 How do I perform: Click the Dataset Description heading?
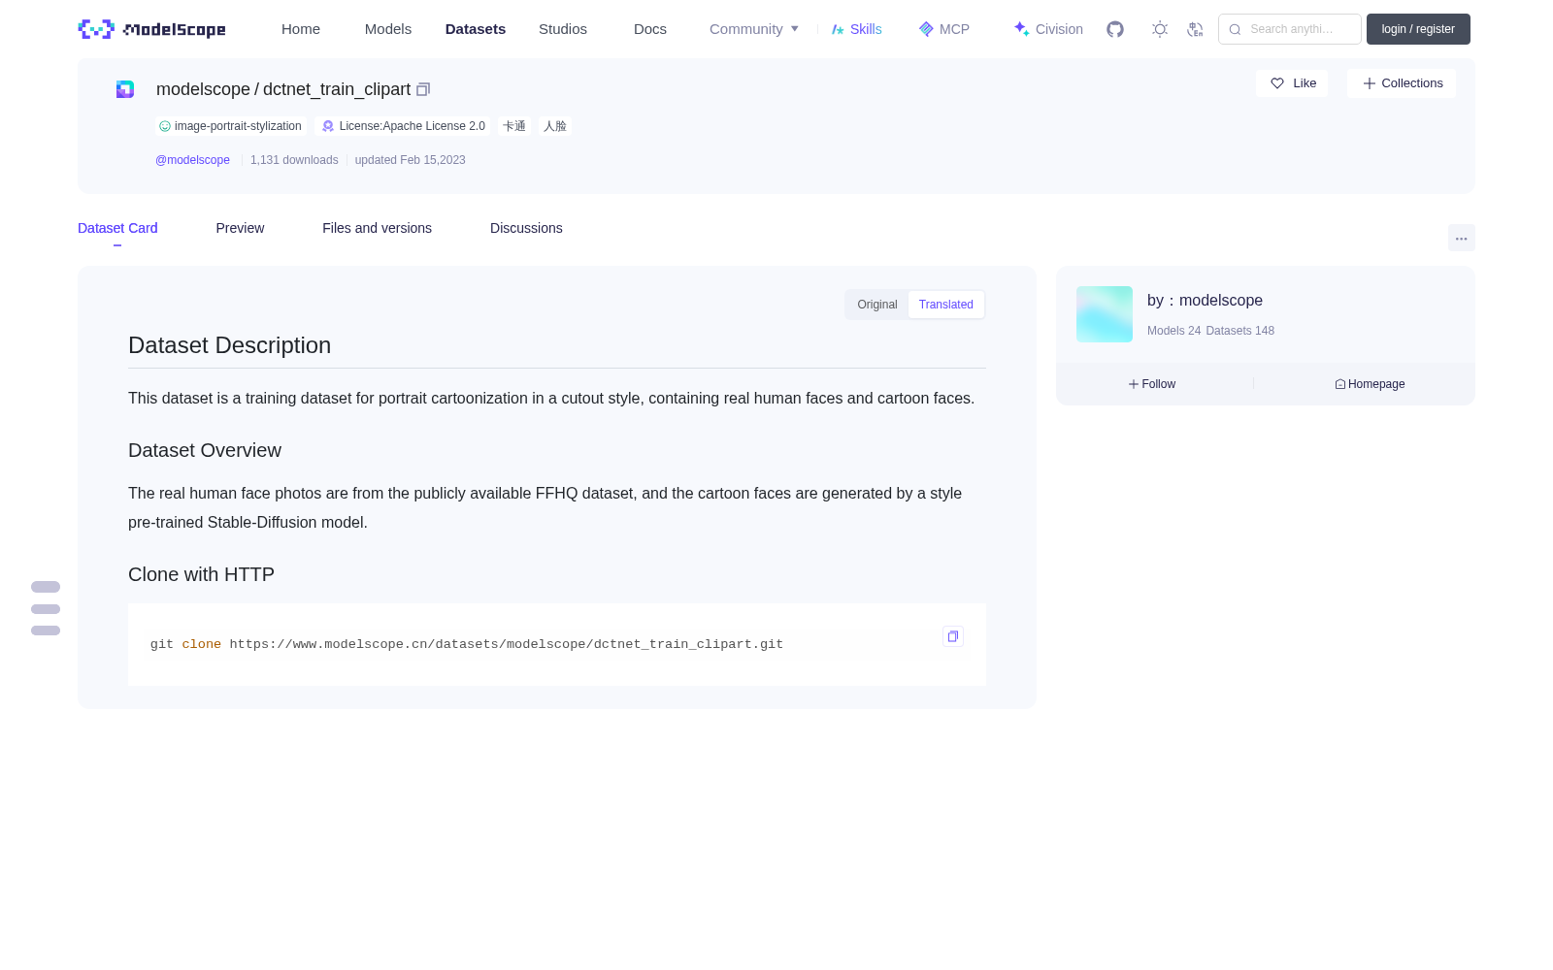(229, 345)
